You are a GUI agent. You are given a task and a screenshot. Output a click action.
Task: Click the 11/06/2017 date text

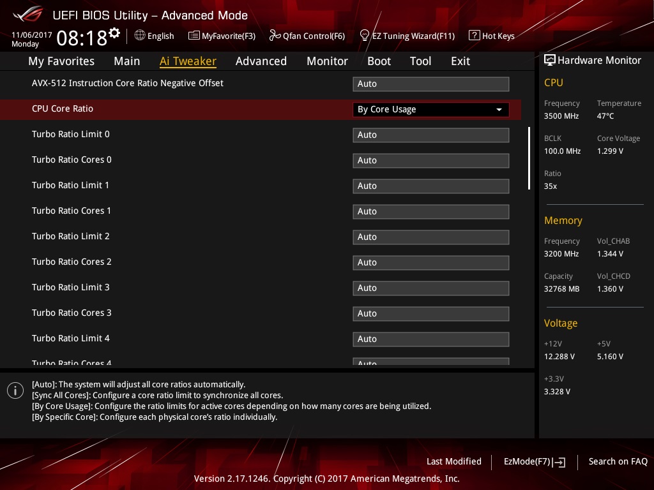[x=32, y=35]
